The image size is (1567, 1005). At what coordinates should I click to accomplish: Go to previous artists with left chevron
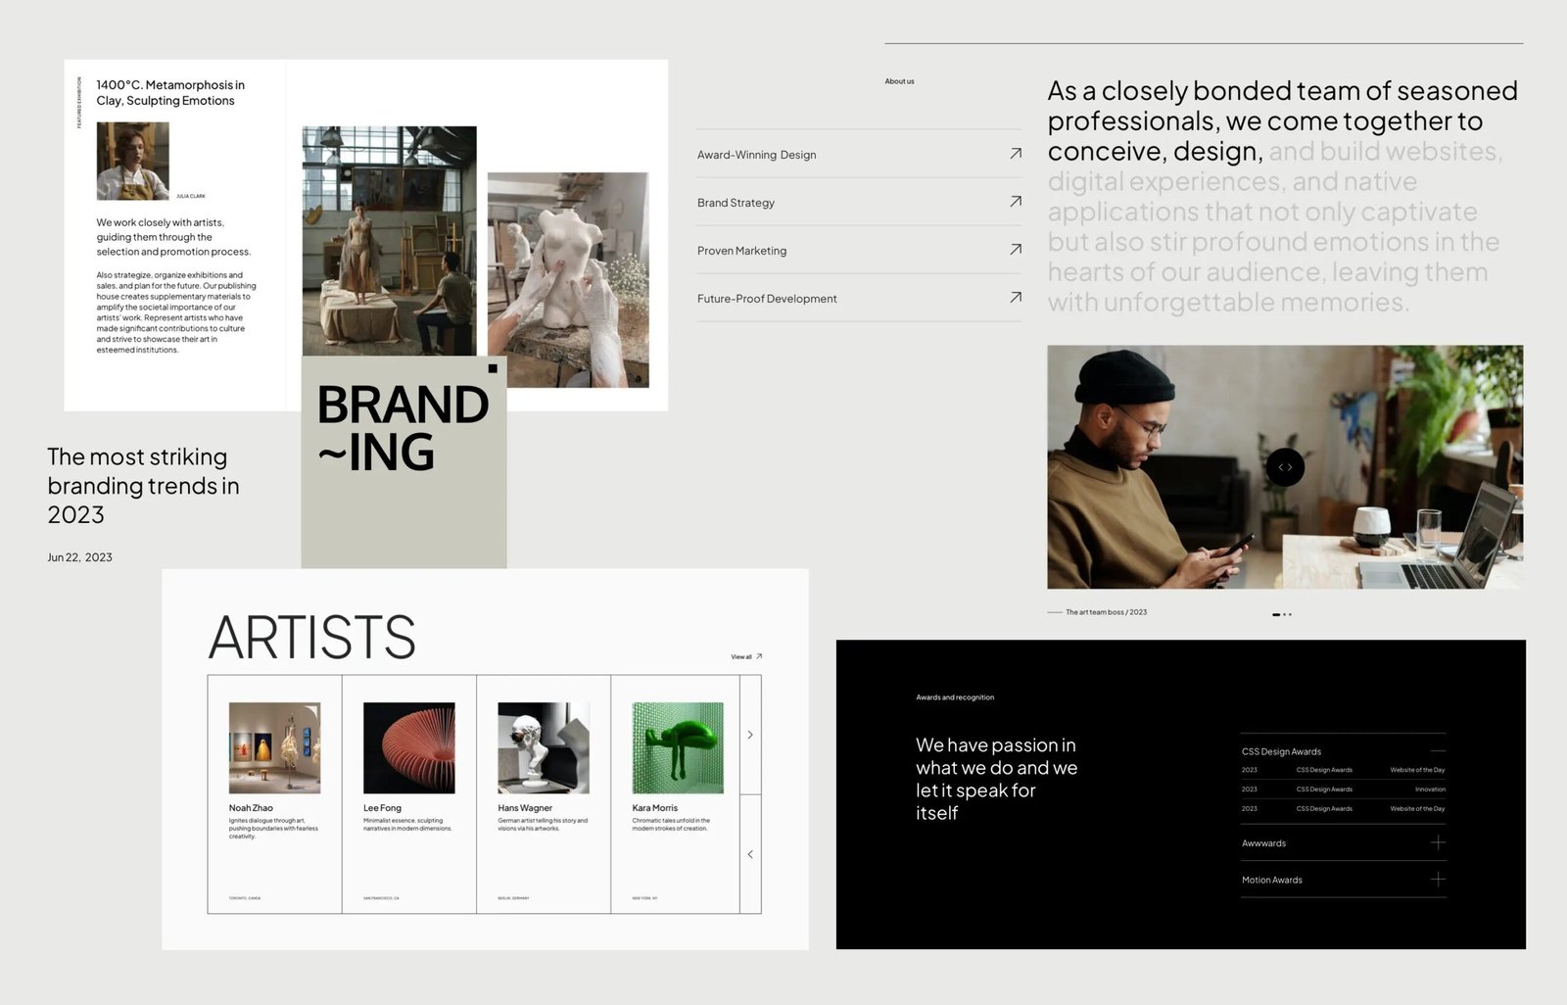pos(750,854)
